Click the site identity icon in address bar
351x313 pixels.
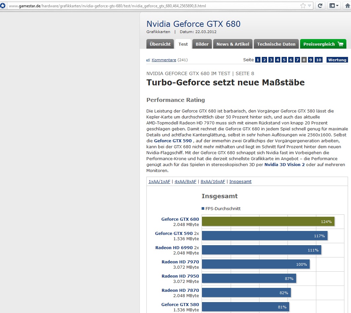2,6
